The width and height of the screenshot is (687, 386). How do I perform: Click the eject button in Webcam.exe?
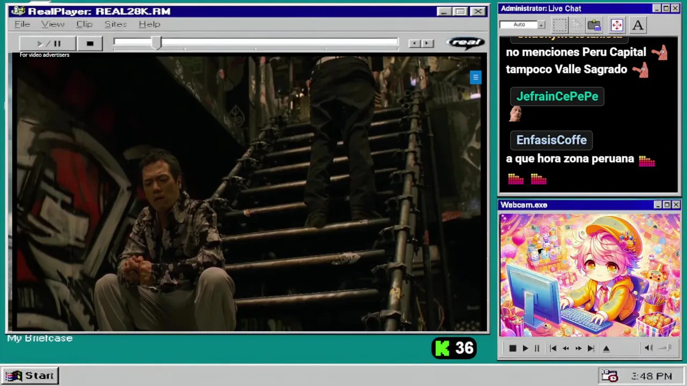point(606,348)
